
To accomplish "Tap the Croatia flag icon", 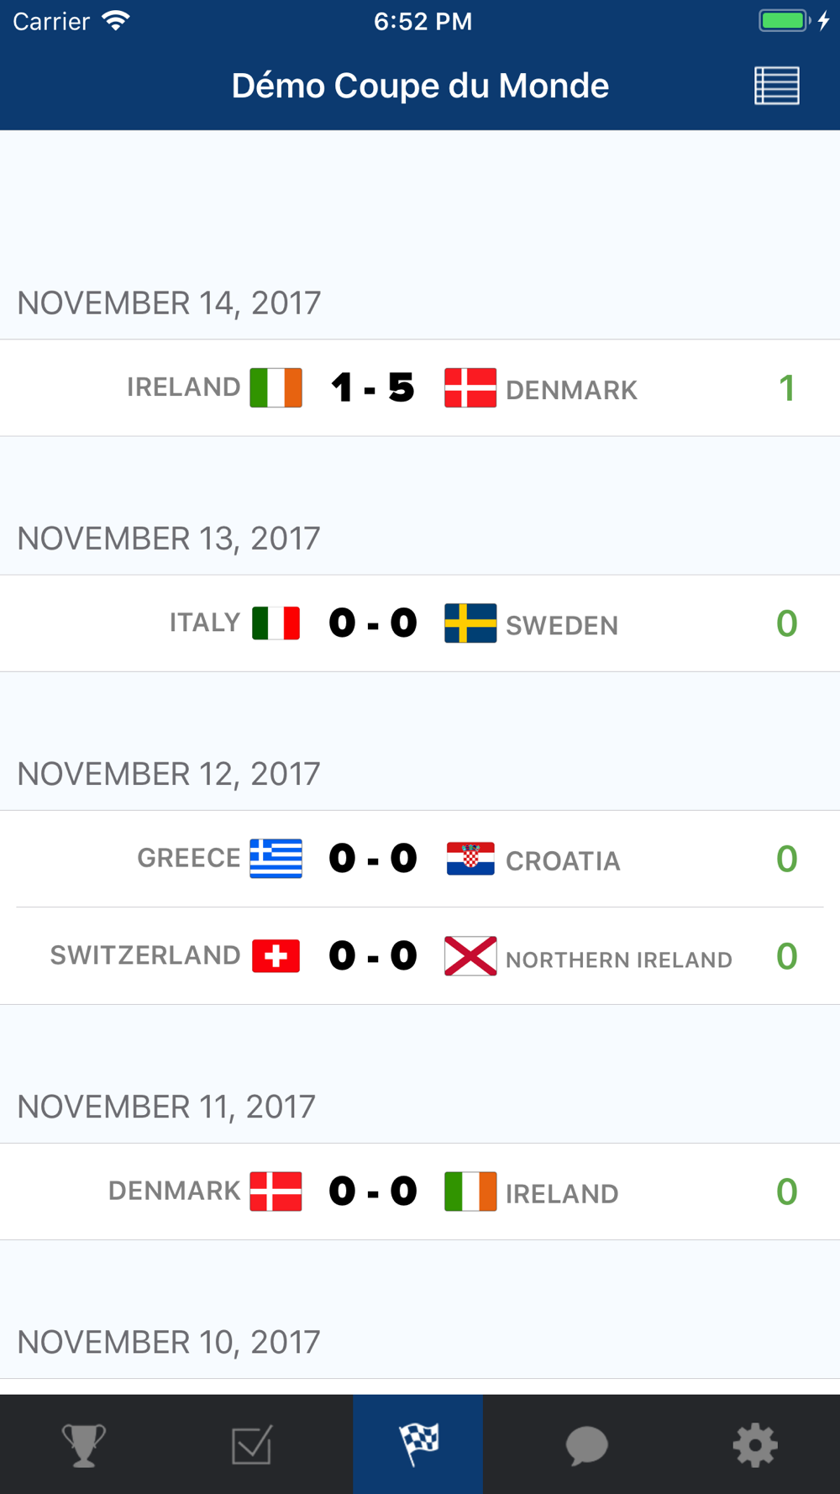I will 470,859.
